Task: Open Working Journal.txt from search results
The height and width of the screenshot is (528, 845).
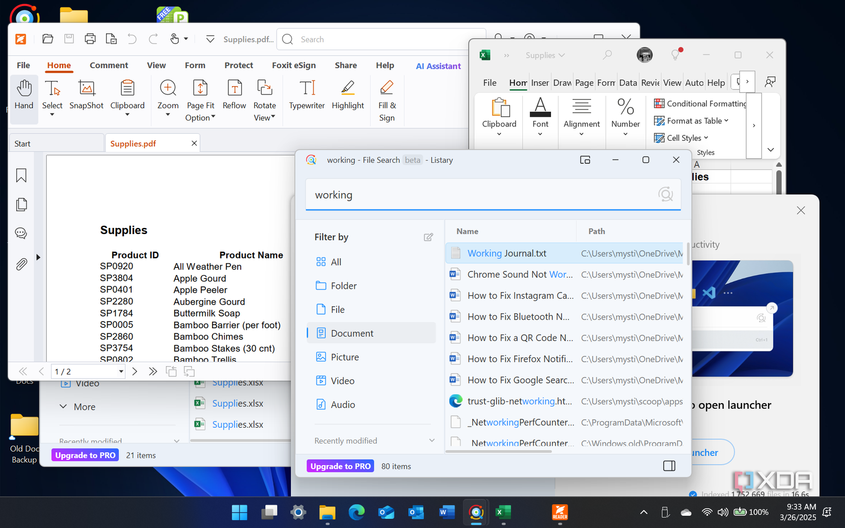Action: point(506,253)
